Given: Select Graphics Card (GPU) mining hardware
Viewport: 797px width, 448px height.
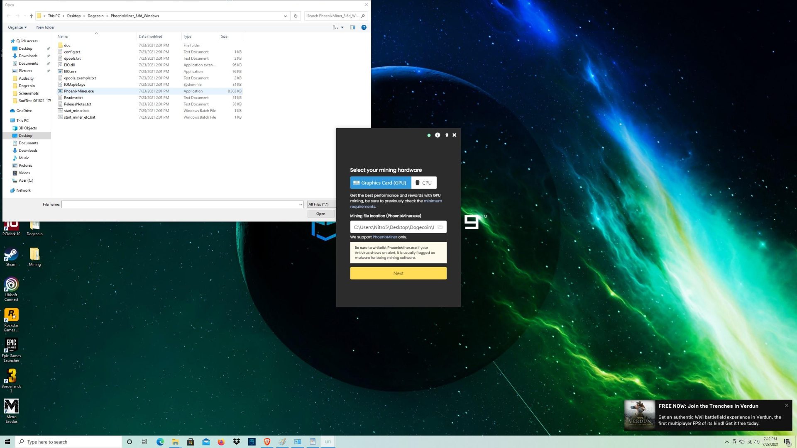Looking at the screenshot, I should pyautogui.click(x=380, y=183).
